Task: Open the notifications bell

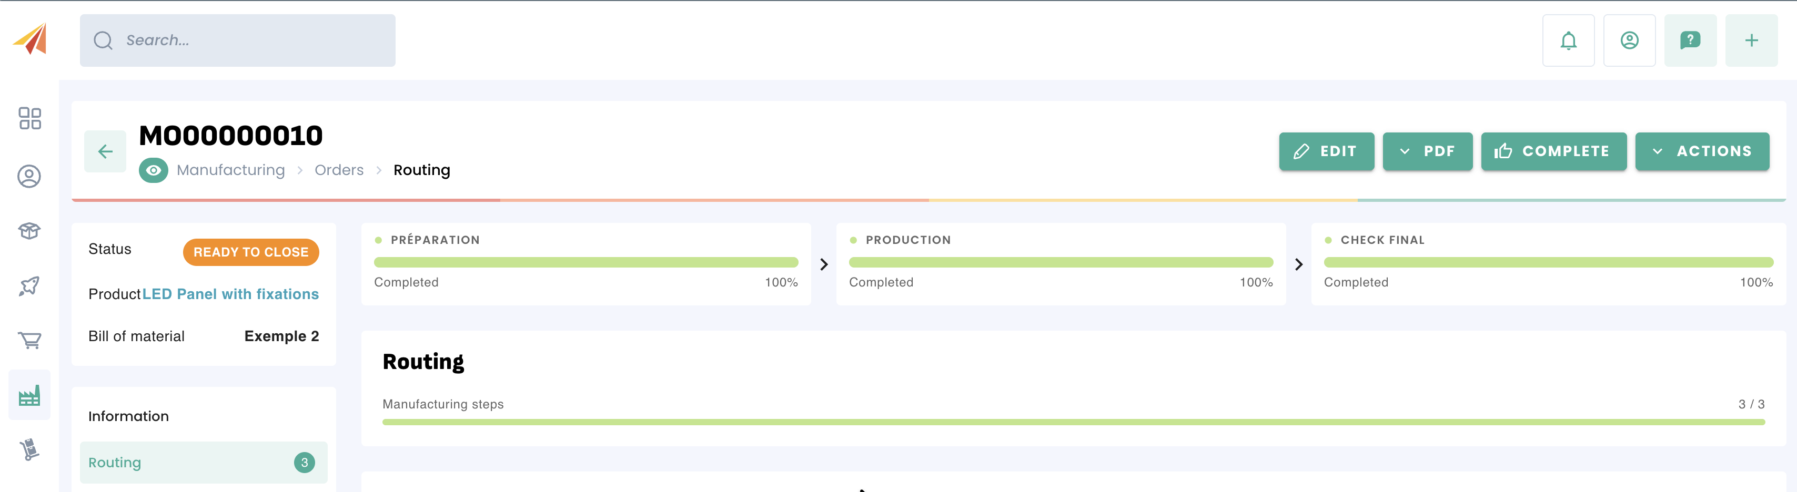Action: [1568, 40]
